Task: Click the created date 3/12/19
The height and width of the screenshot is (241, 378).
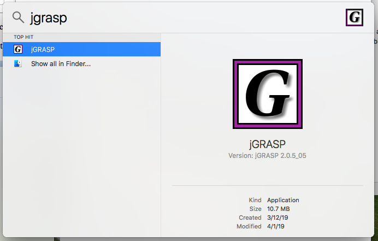Action: [x=277, y=218]
